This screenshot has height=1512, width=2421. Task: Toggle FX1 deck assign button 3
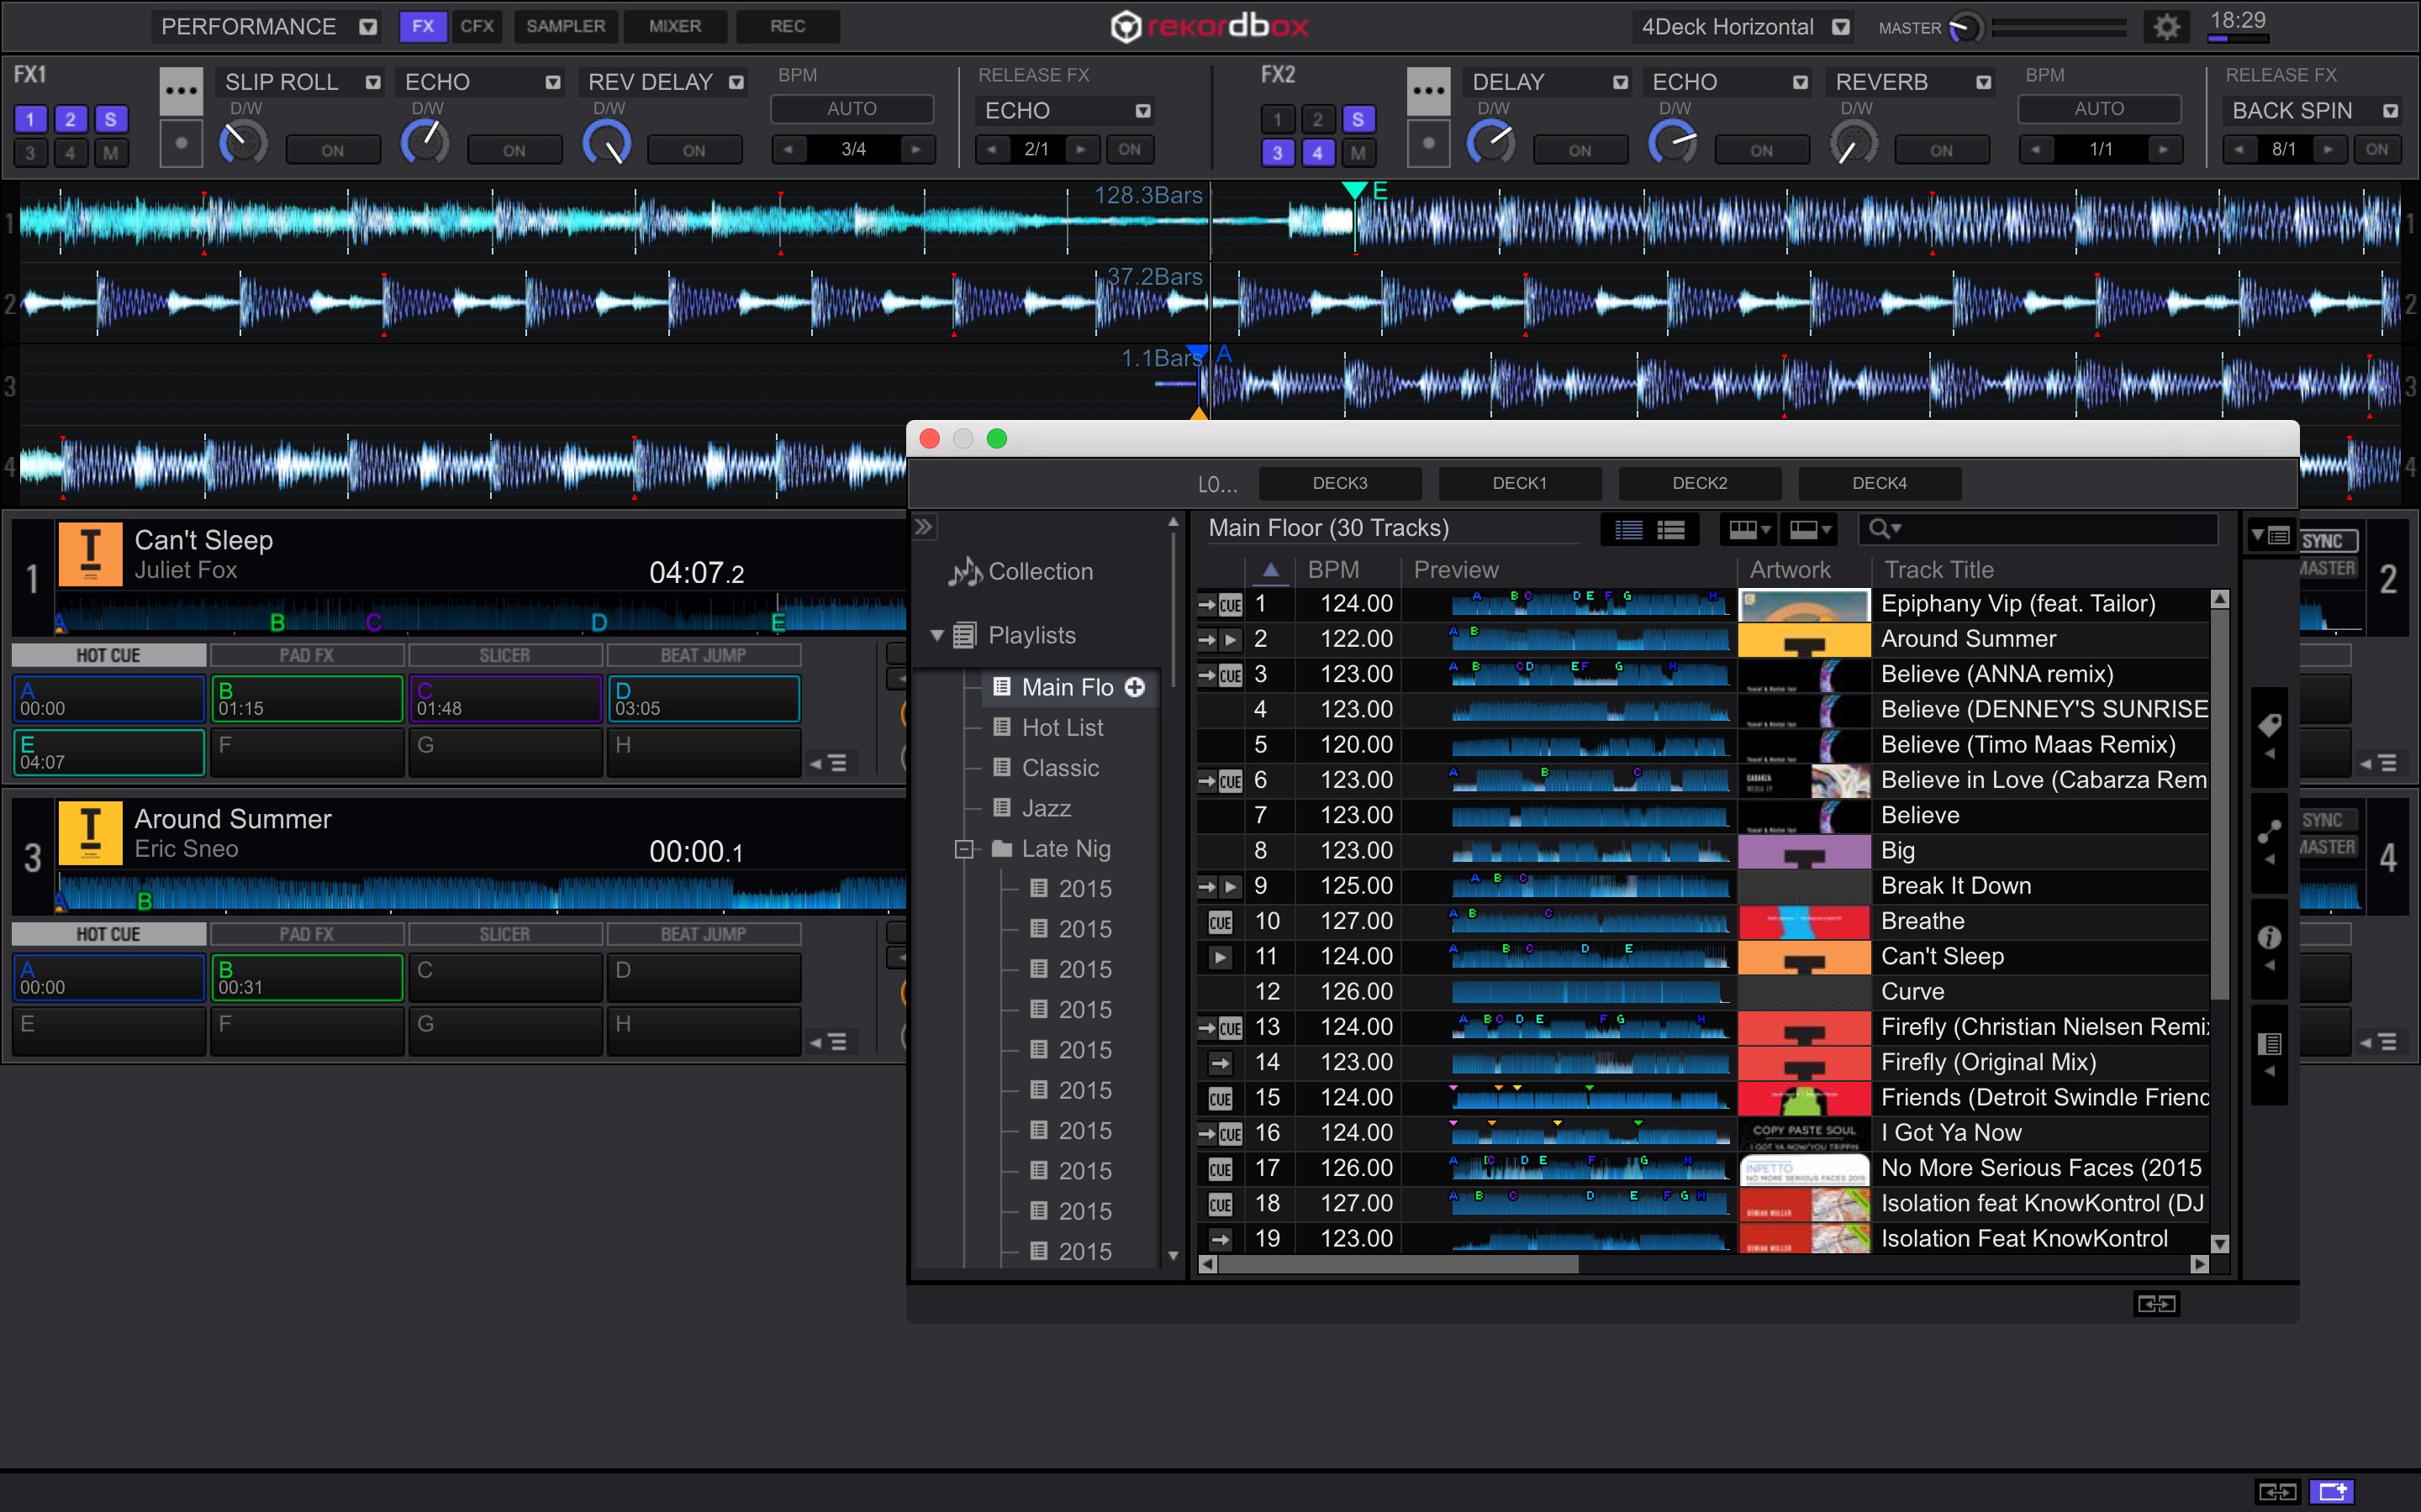tap(30, 152)
